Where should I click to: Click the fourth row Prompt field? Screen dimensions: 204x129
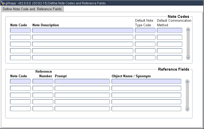click(82, 102)
